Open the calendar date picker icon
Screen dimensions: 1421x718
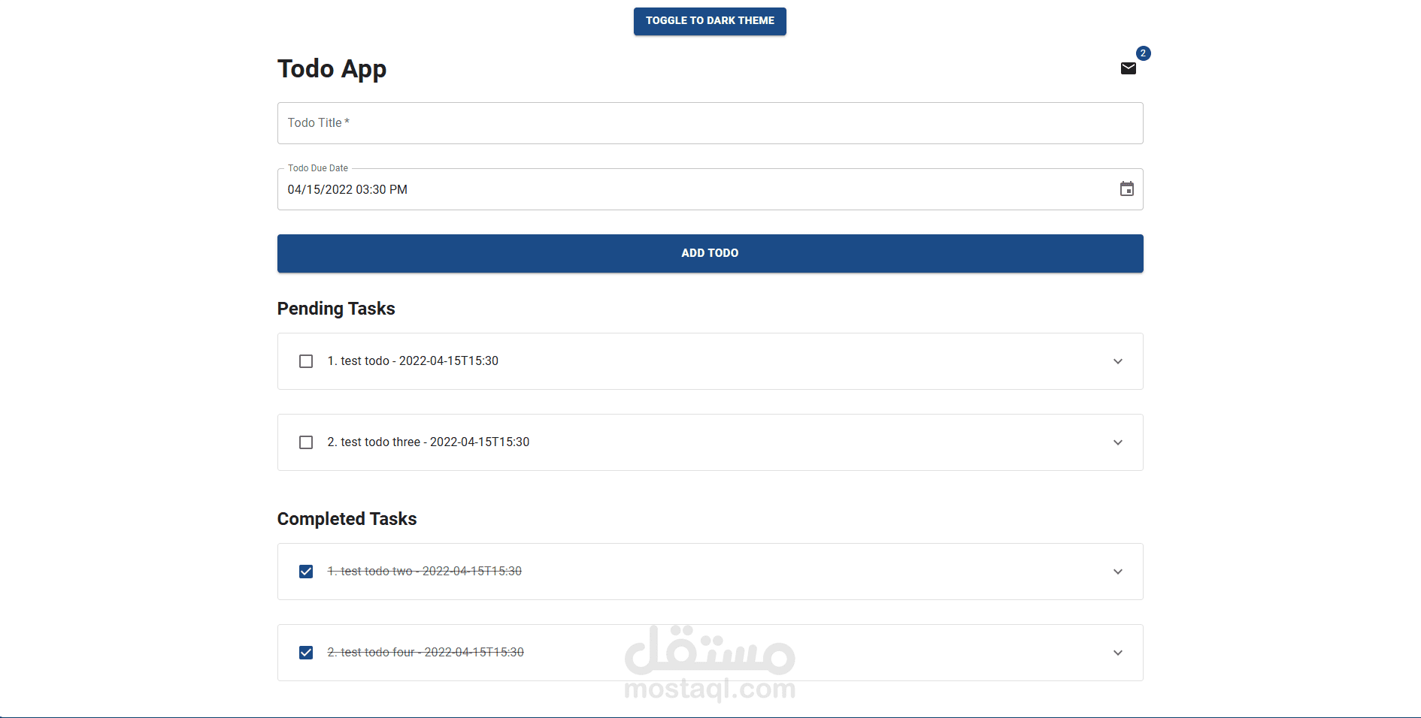pos(1126,189)
